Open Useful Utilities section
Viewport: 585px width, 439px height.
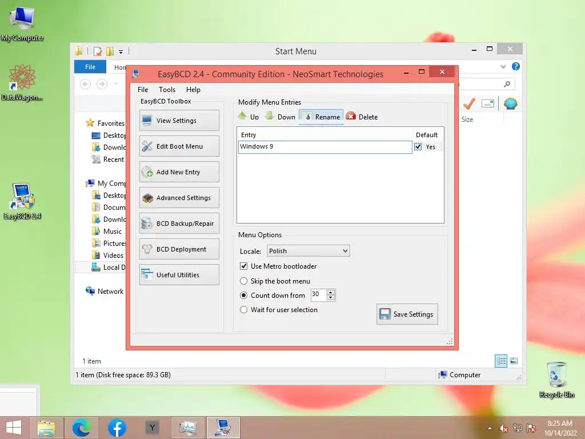click(179, 275)
